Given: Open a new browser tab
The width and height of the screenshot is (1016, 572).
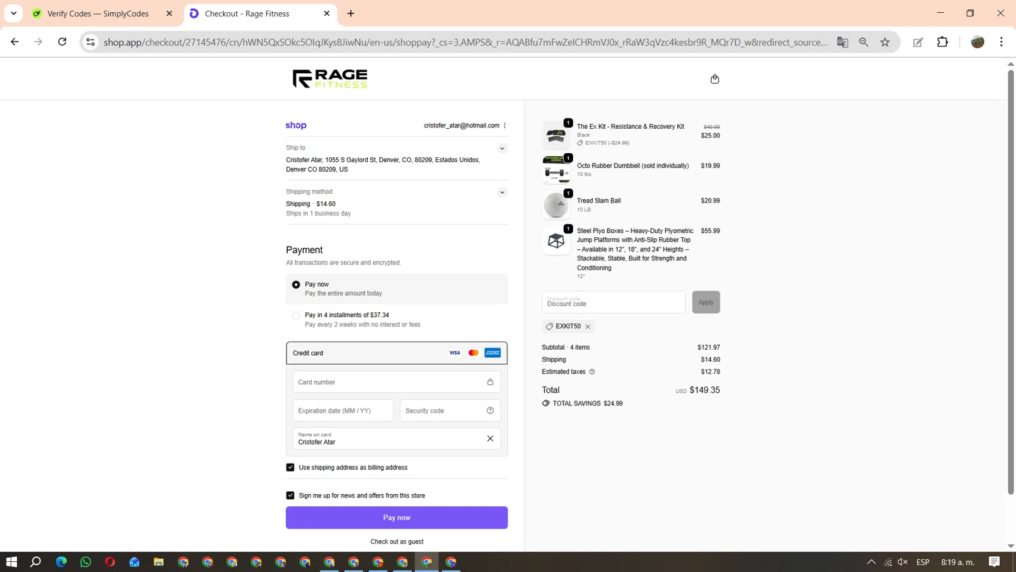Looking at the screenshot, I should (x=351, y=14).
